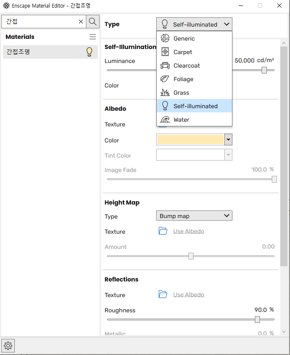This screenshot has height=355, width=290.
Task: Click the Foliage leaf icon
Action: (165, 79)
